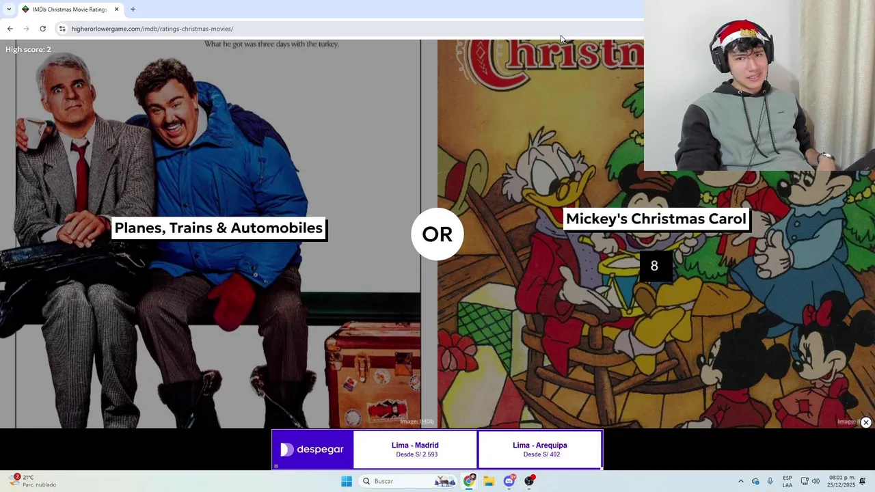Open the weather widget showing 21°C

tap(33, 481)
